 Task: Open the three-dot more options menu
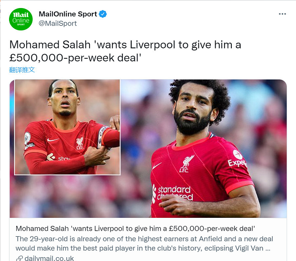click(x=282, y=14)
